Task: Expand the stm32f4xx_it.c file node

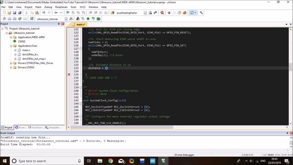Action: click(15, 55)
